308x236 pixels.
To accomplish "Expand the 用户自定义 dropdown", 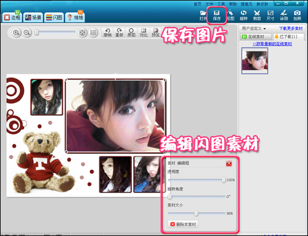I will coord(254,28).
